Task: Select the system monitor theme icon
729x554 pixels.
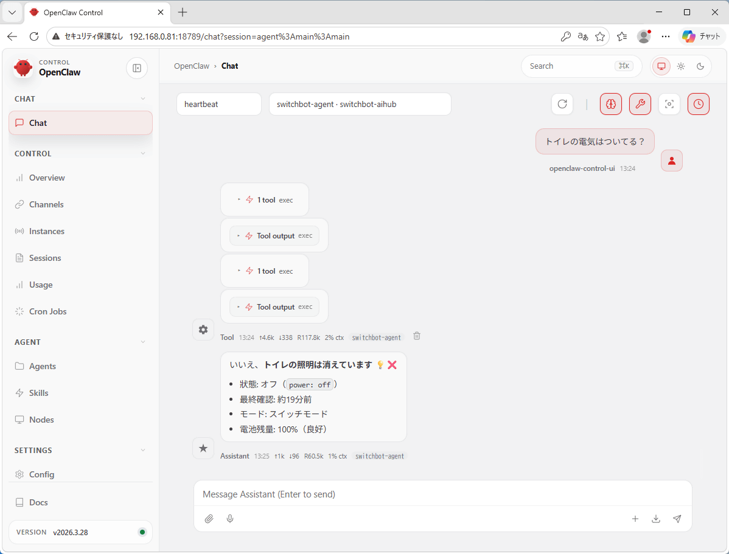Action: [x=661, y=66]
